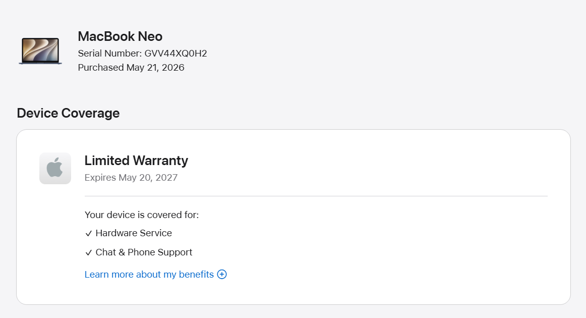Click the divider under warranty expiry date
Screen dimensions: 586x318
[x=316, y=196]
